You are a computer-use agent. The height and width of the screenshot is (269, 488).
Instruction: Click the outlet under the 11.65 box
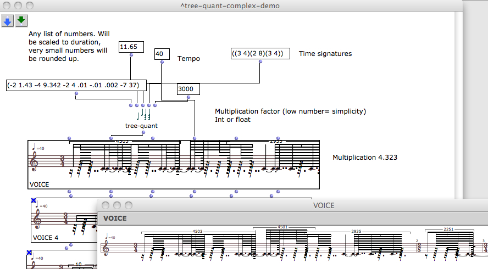(131, 56)
